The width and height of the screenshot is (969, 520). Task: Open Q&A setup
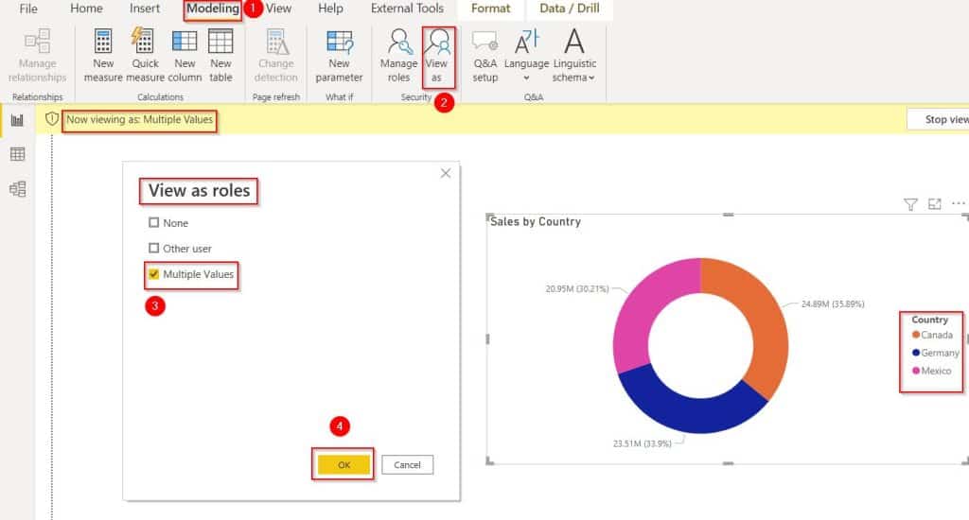click(x=485, y=56)
